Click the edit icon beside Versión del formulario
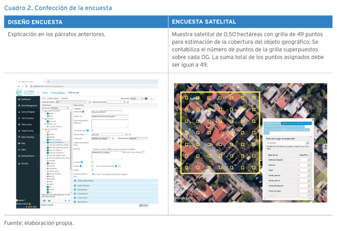This screenshot has width=337, height=231. [128, 102]
